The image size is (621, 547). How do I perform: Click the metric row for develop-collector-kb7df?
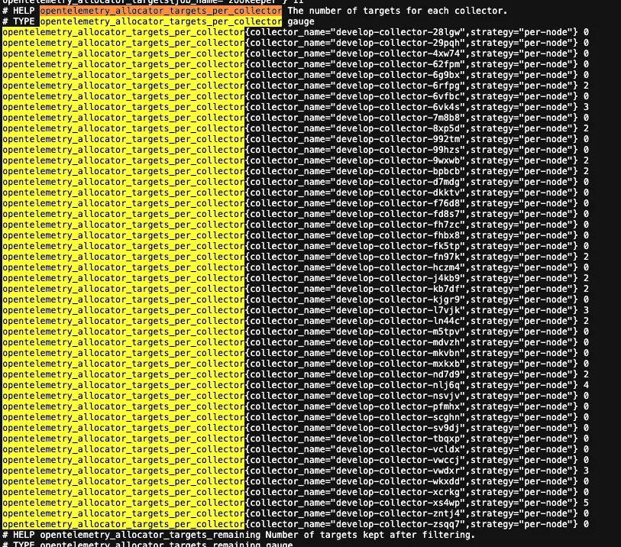click(296, 289)
